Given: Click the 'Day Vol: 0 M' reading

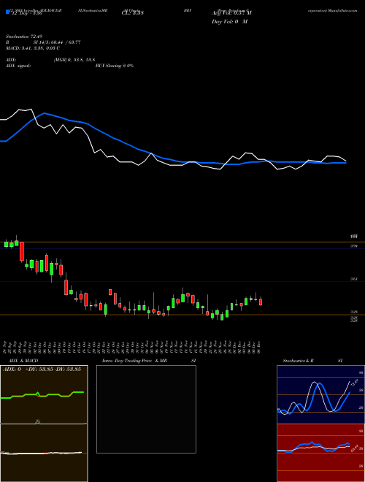Looking at the screenshot, I should tap(229, 21).
